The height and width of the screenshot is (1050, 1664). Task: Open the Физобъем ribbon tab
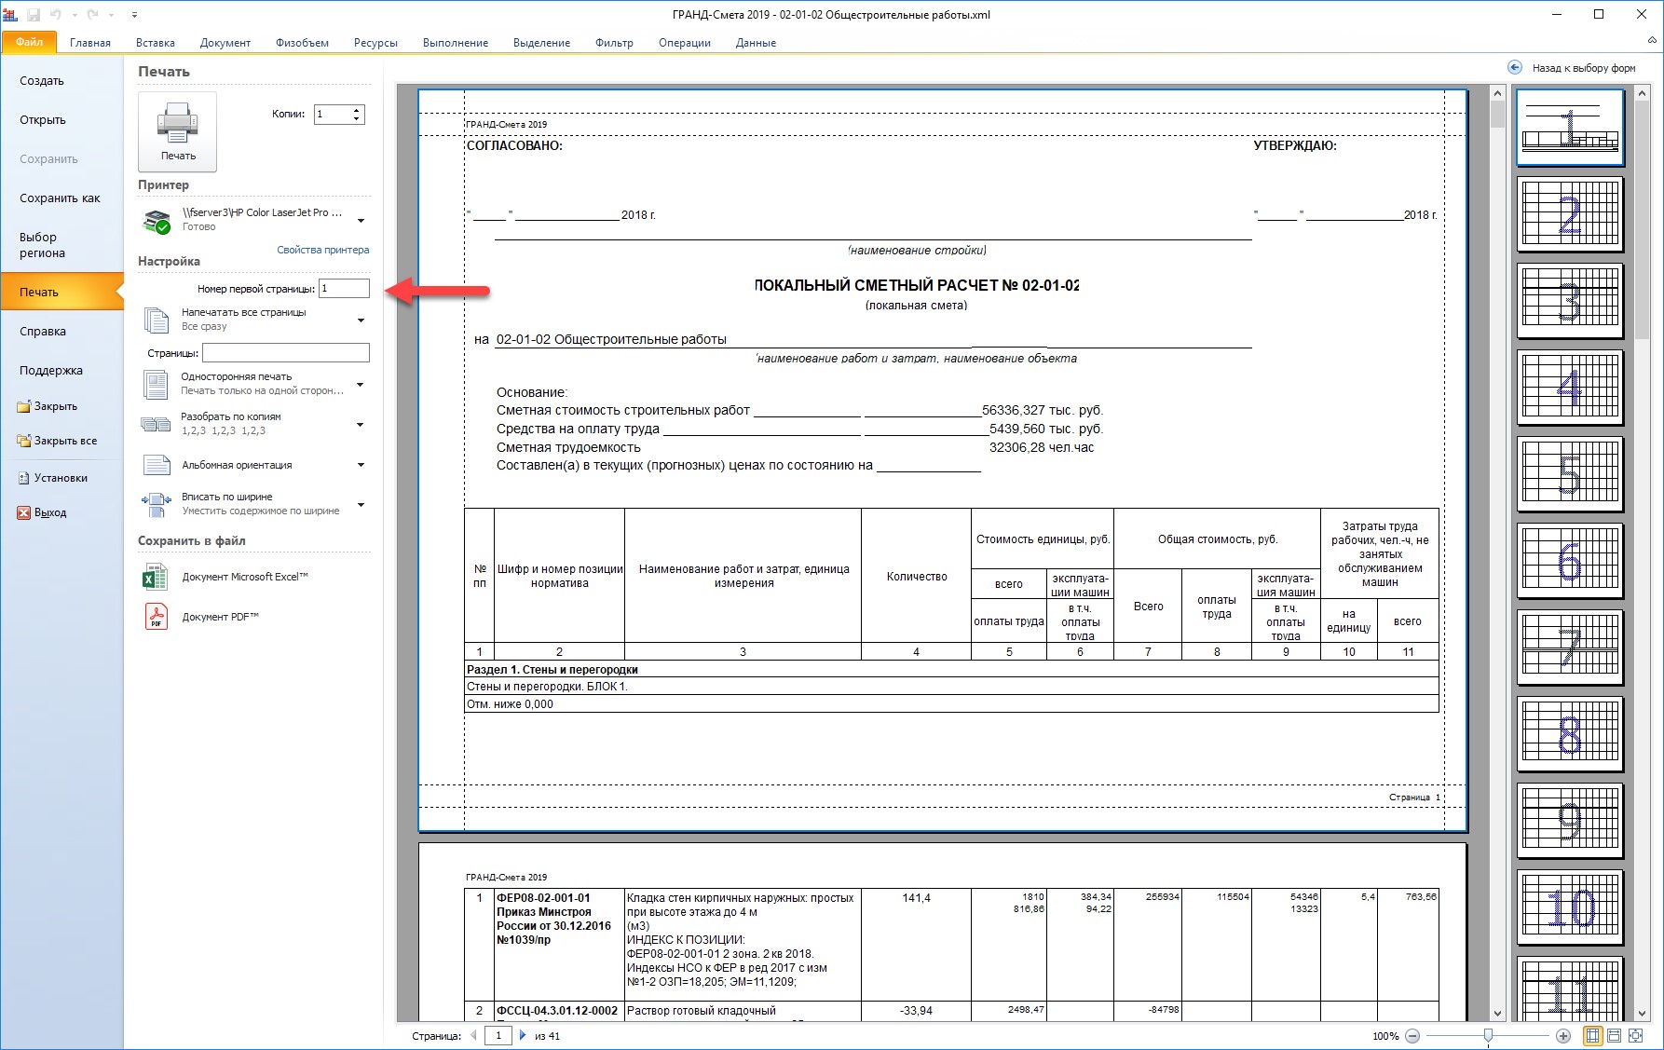(x=302, y=43)
